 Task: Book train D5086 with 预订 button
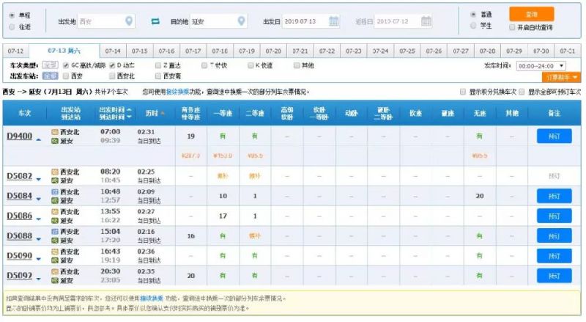tap(555, 216)
